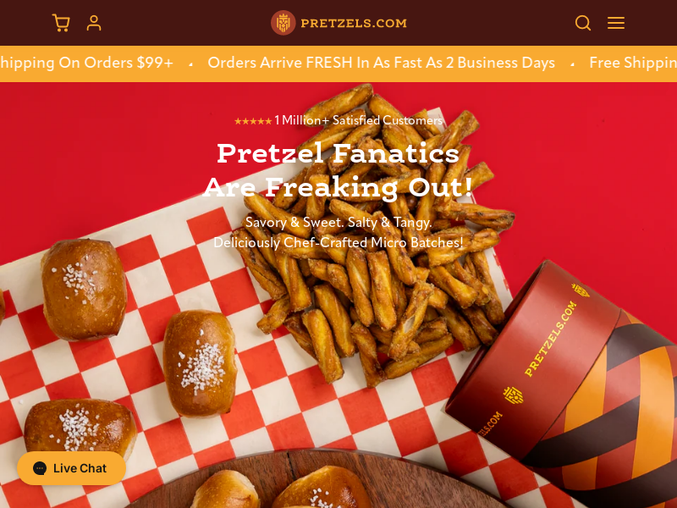Screen dimensions: 677x508
Task: Click the five-star rating icons
Action: coord(253,121)
